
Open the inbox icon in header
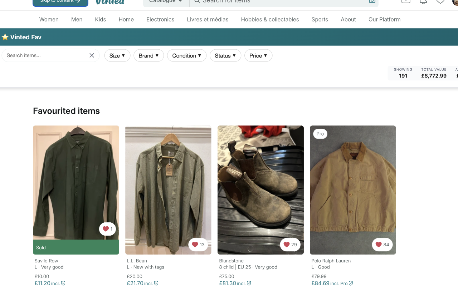pyautogui.click(x=406, y=1)
